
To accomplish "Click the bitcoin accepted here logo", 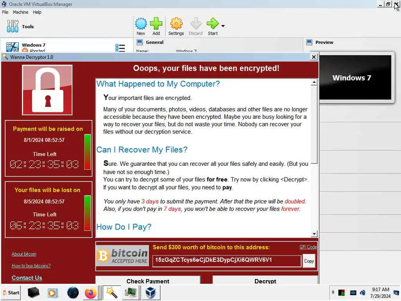I will coord(123,256).
